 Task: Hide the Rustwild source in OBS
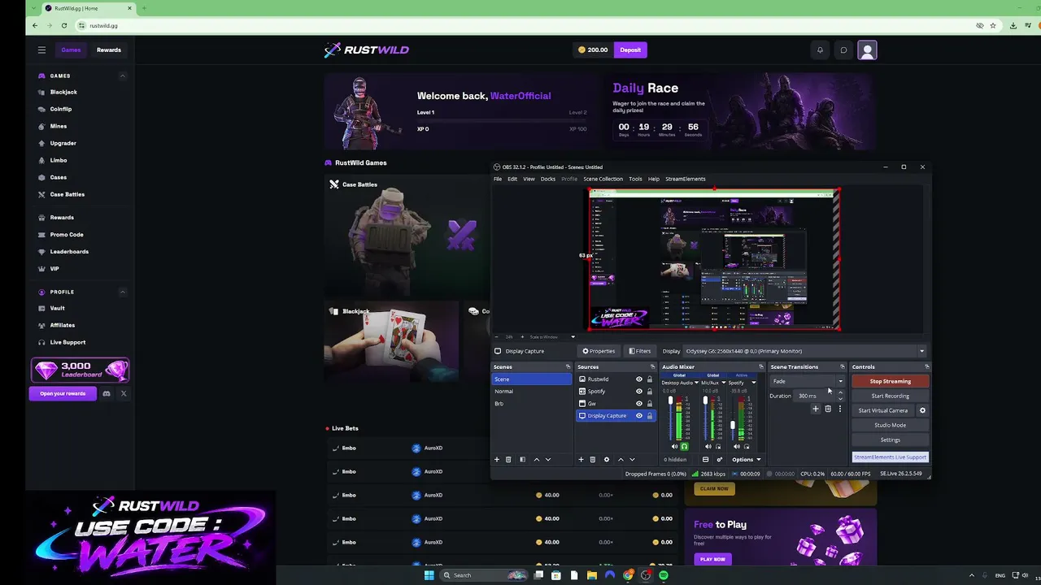pyautogui.click(x=639, y=379)
